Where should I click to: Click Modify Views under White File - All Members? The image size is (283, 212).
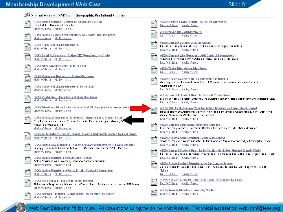coord(189,36)
